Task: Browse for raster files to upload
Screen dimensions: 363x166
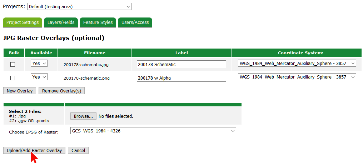Action: [83, 116]
